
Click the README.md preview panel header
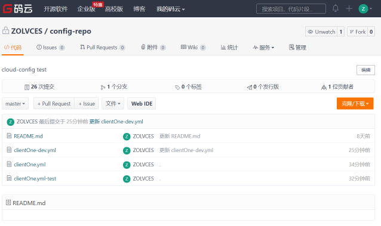(188, 203)
